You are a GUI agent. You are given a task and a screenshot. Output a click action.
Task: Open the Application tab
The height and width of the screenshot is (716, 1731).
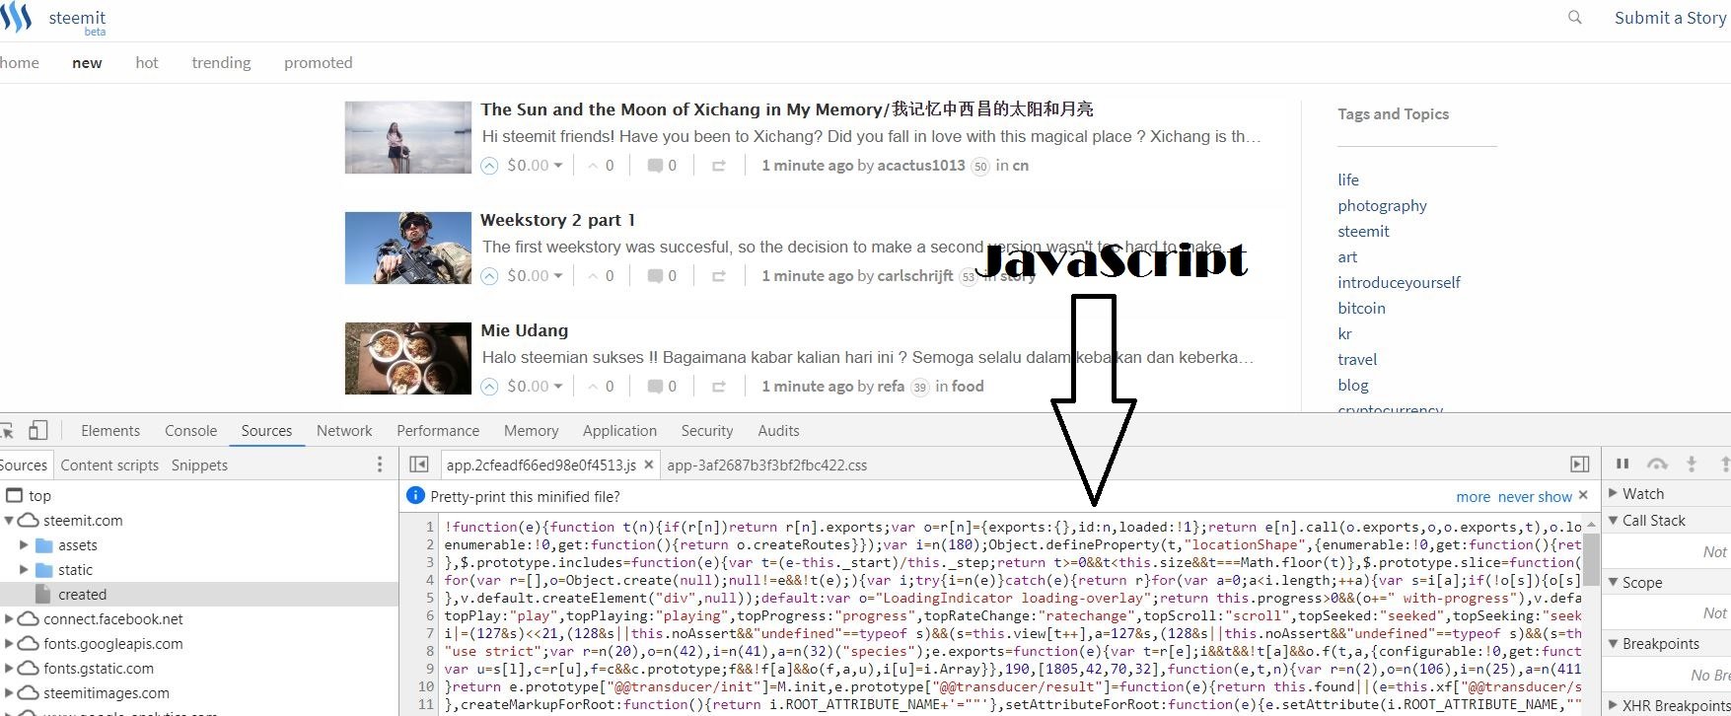point(619,430)
